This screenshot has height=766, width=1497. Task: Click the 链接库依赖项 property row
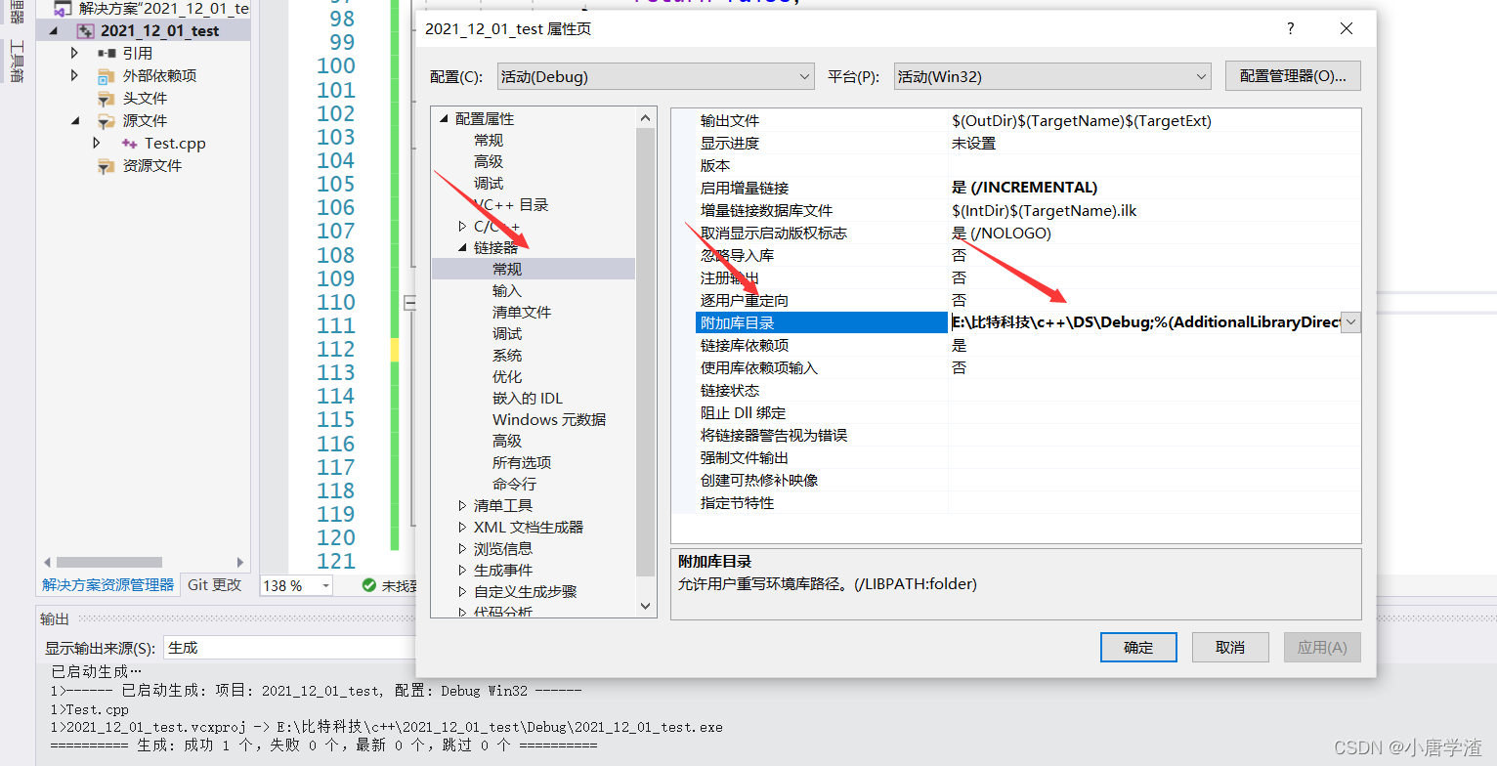click(x=1028, y=345)
